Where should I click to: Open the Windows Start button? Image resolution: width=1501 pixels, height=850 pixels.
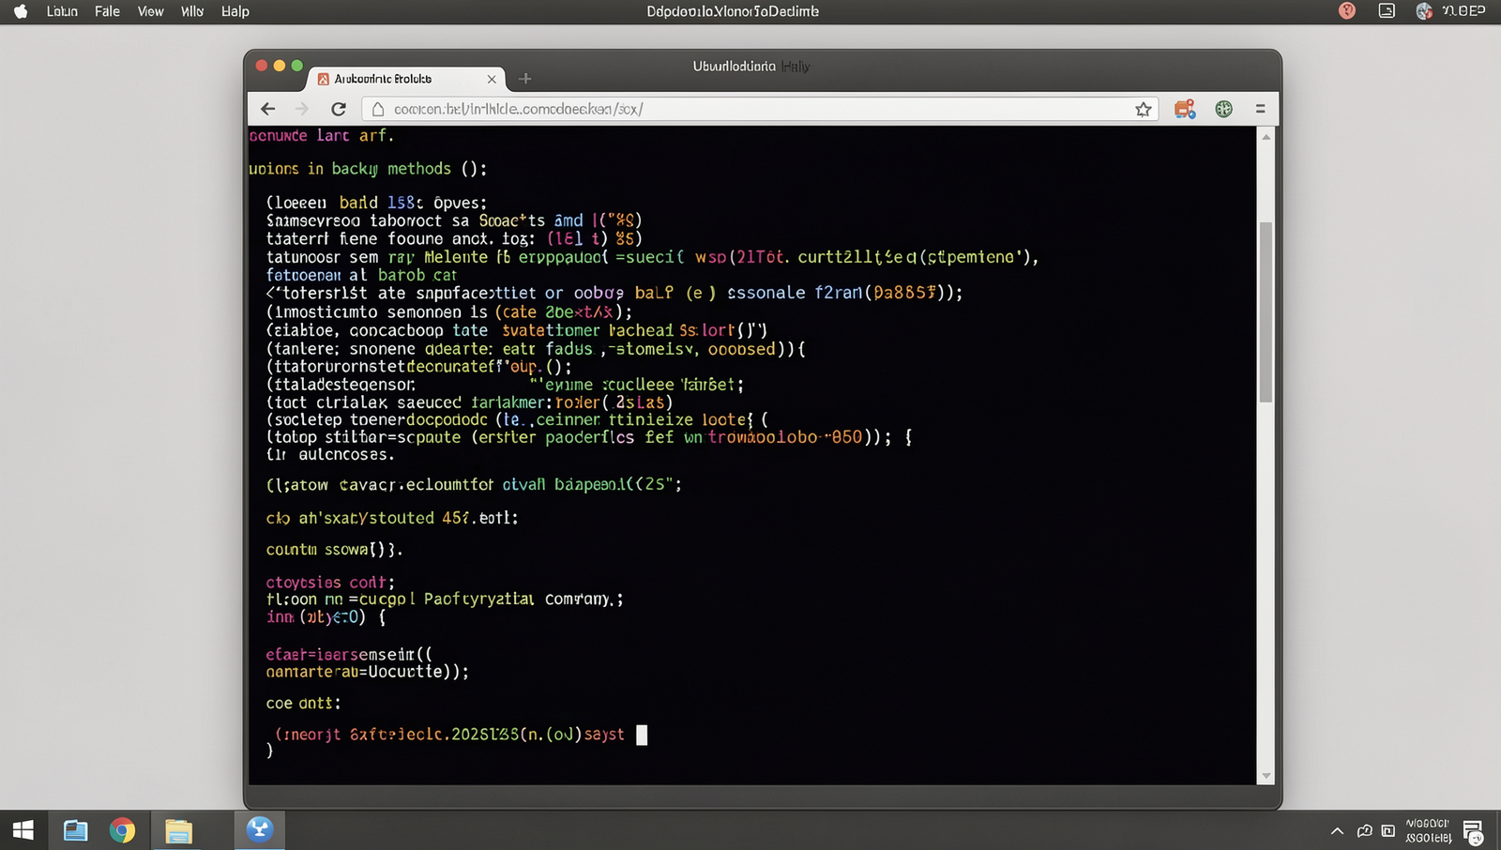tap(23, 830)
